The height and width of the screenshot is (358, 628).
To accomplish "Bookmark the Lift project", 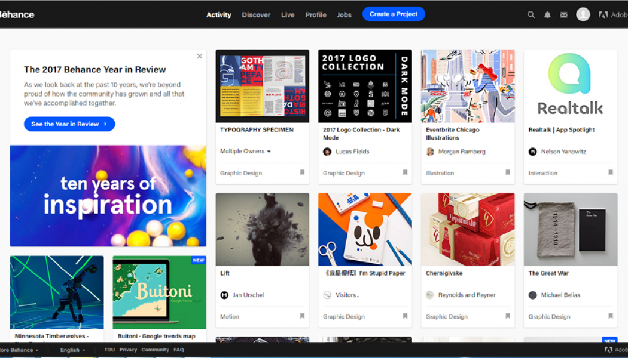I will (302, 316).
